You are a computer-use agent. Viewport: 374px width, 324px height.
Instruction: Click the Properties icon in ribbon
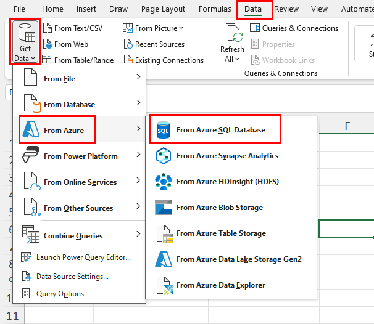tap(255, 44)
